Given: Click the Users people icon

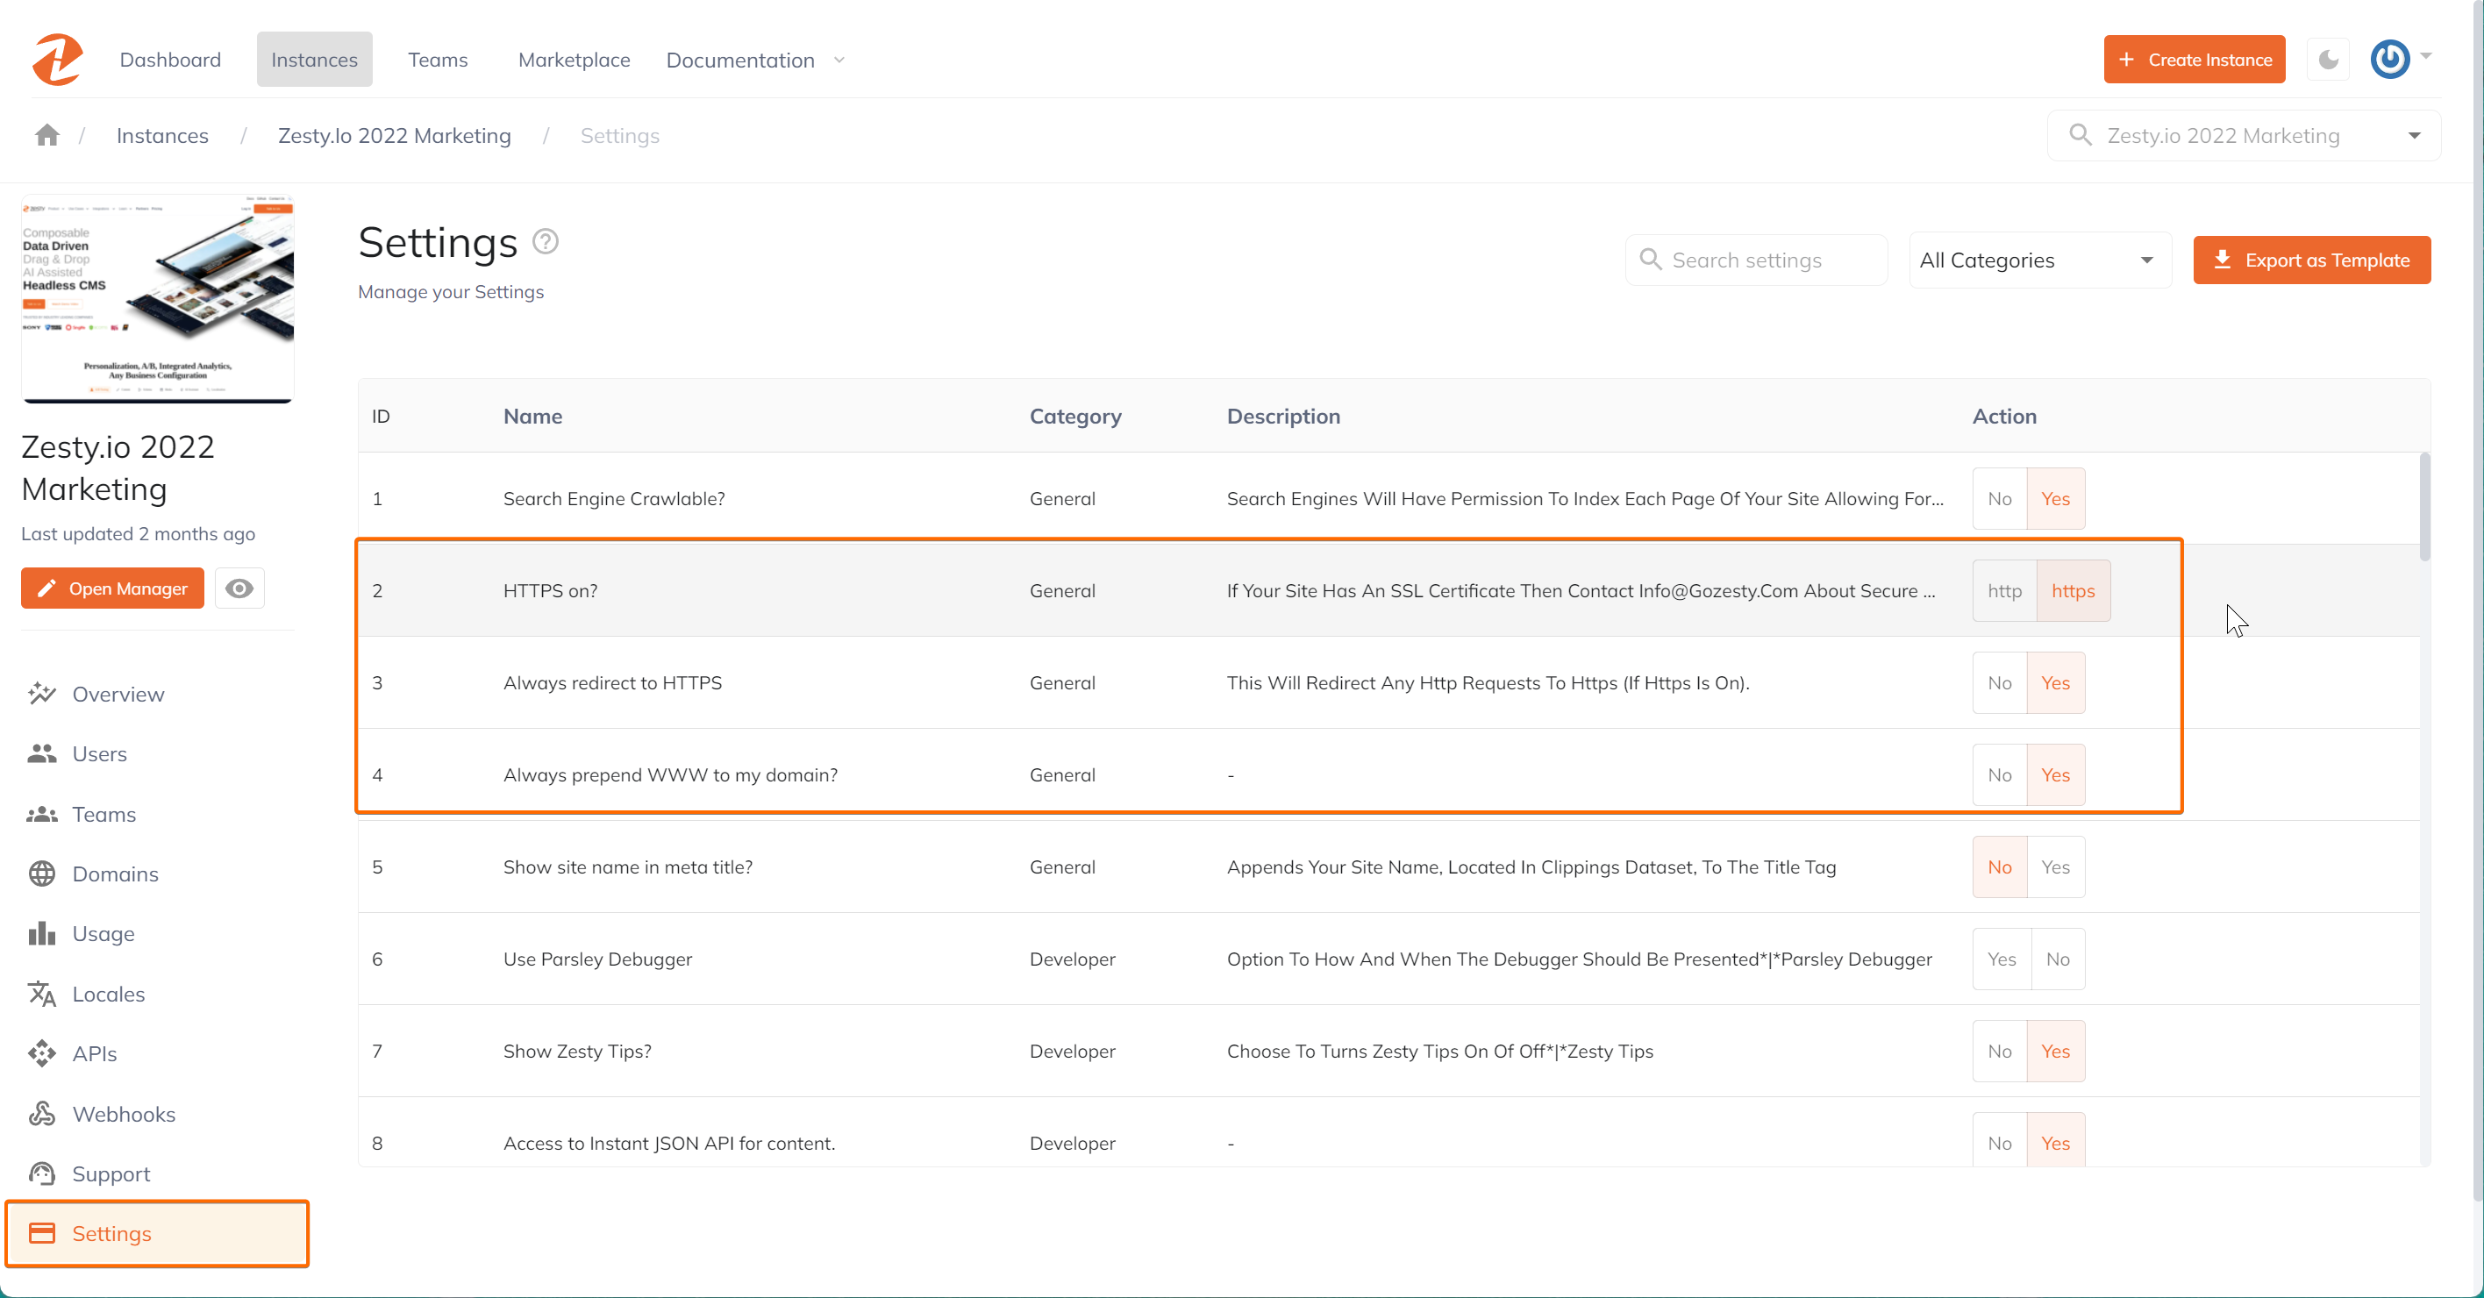Looking at the screenshot, I should point(41,753).
